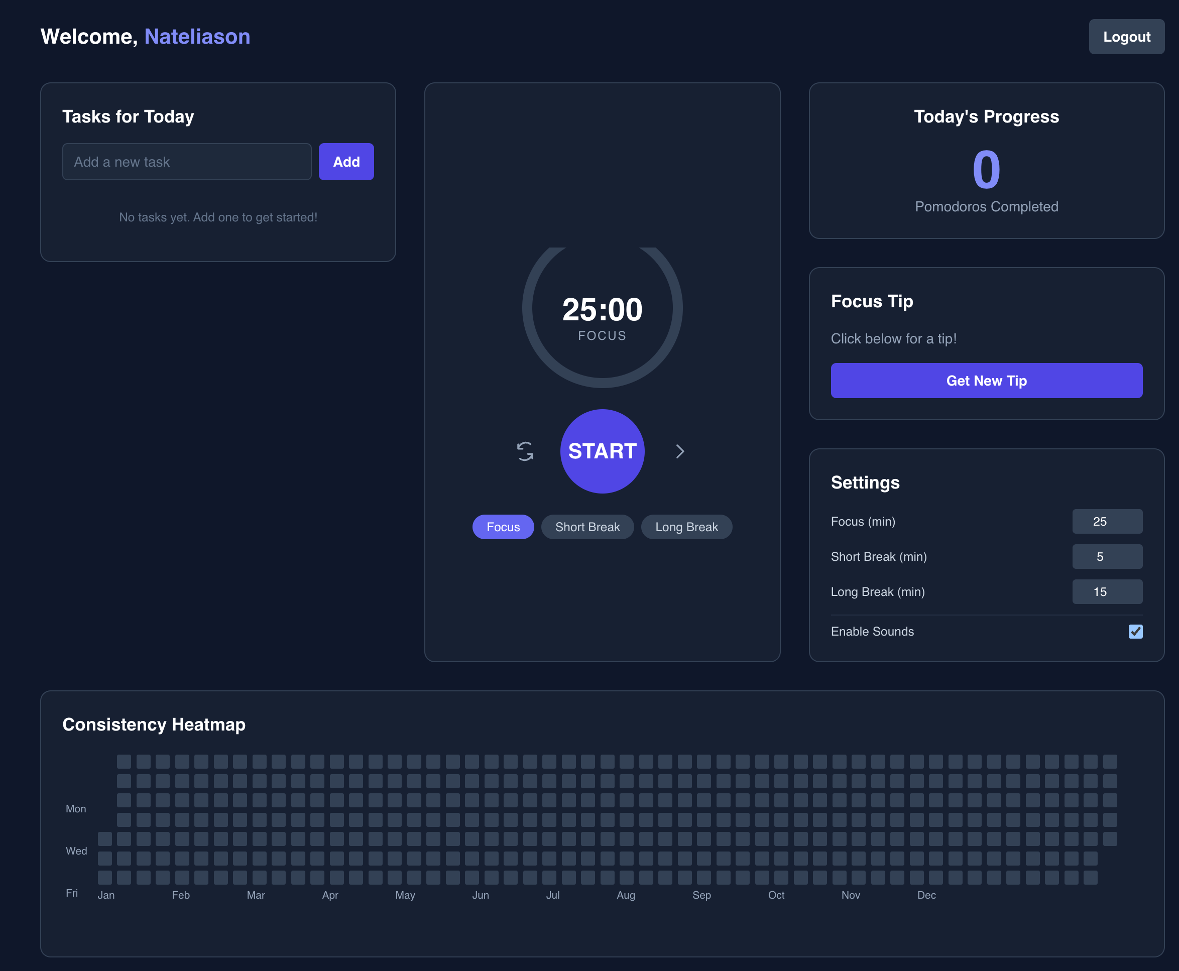Toggle the Enable Sounds checkbox
Image resolution: width=1179 pixels, height=971 pixels.
tap(1135, 632)
